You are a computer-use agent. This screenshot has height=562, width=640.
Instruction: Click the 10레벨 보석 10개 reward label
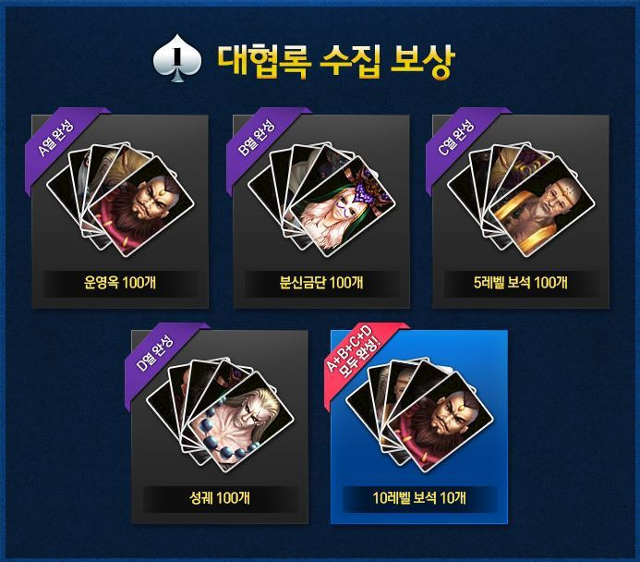click(419, 498)
